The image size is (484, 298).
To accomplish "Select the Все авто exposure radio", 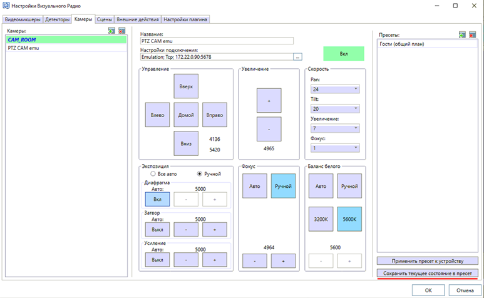I will pos(163,174).
